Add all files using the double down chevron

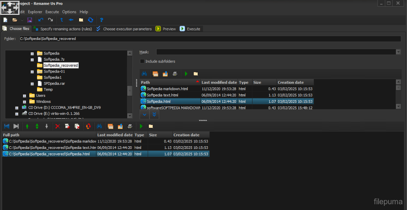154,114
